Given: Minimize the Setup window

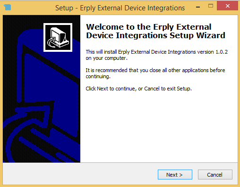Looking at the screenshot, I should [198, 7].
